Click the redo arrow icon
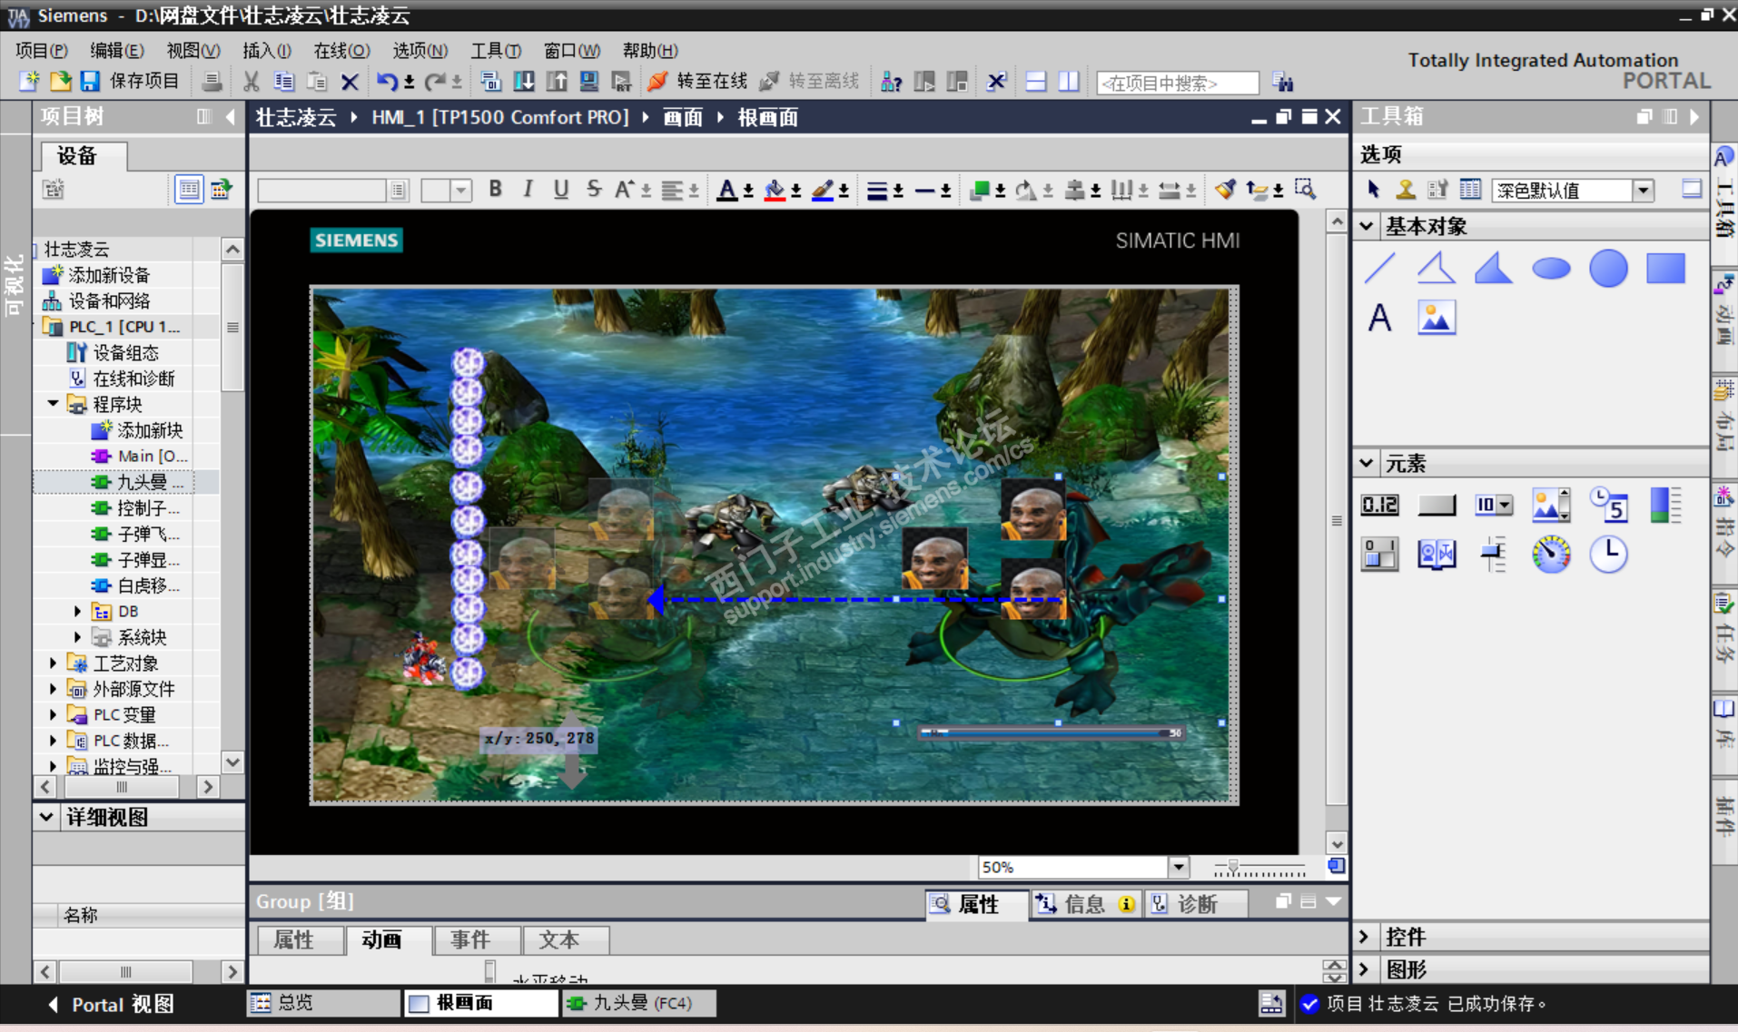The image size is (1738, 1032). click(x=436, y=82)
